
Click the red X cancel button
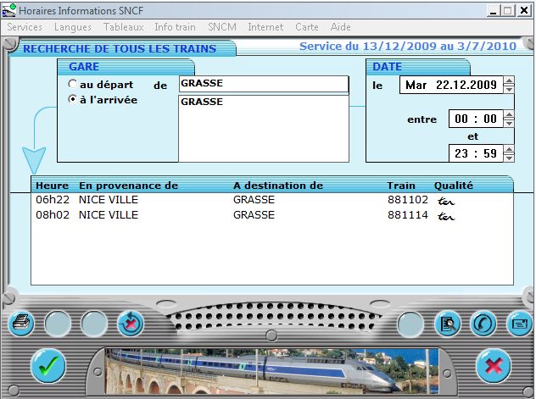(493, 366)
